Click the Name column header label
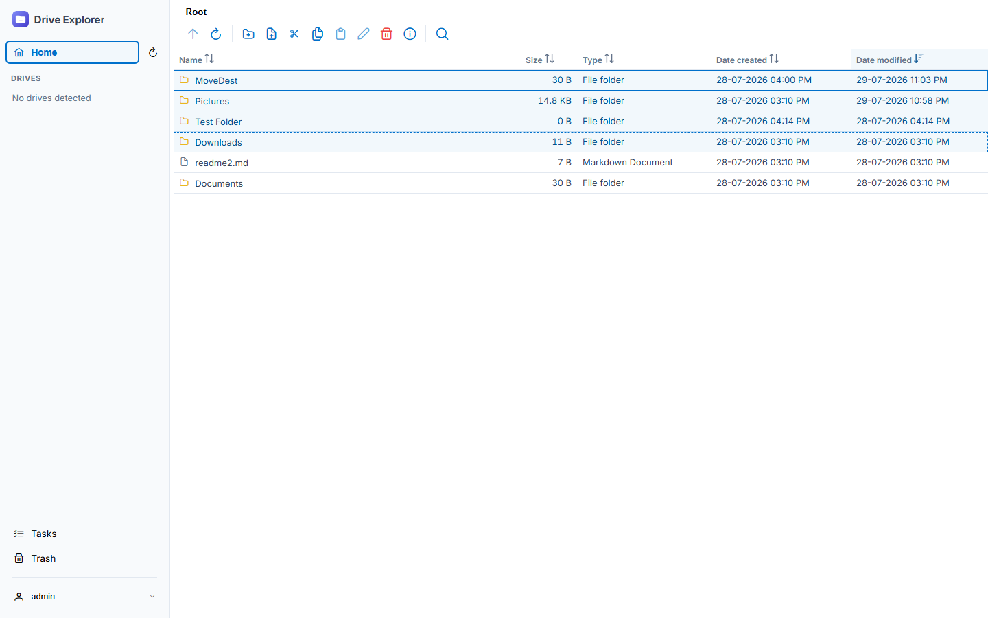 pos(191,60)
